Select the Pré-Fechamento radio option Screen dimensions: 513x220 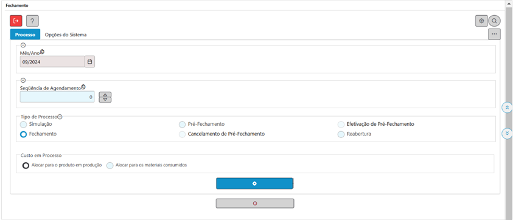coord(182,124)
